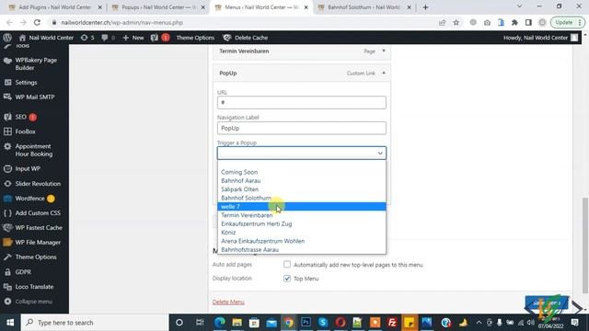This screenshot has width=589, height=331.
Task: Click the Slider Revolution sidebar icon
Action: 7,184
